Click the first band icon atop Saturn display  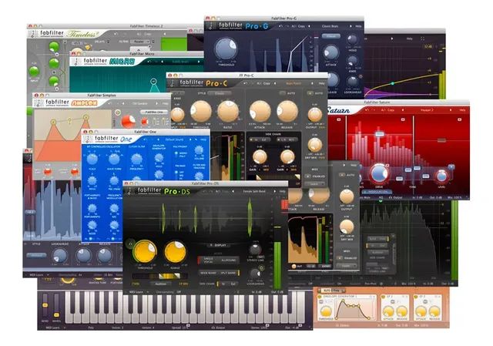tap(339, 119)
